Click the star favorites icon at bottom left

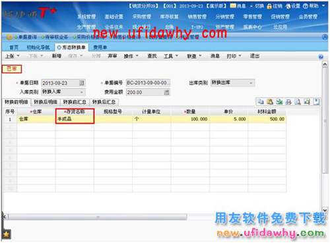tap(6, 234)
